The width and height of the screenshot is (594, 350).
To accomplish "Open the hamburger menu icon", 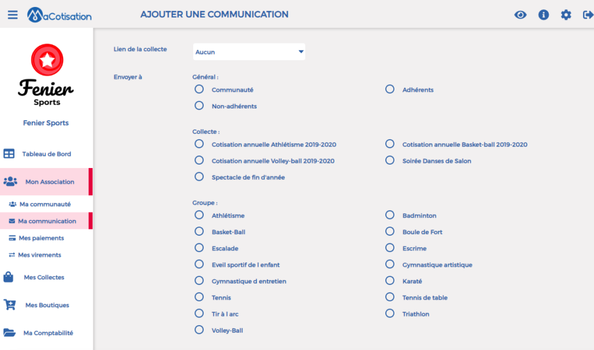I will [13, 14].
